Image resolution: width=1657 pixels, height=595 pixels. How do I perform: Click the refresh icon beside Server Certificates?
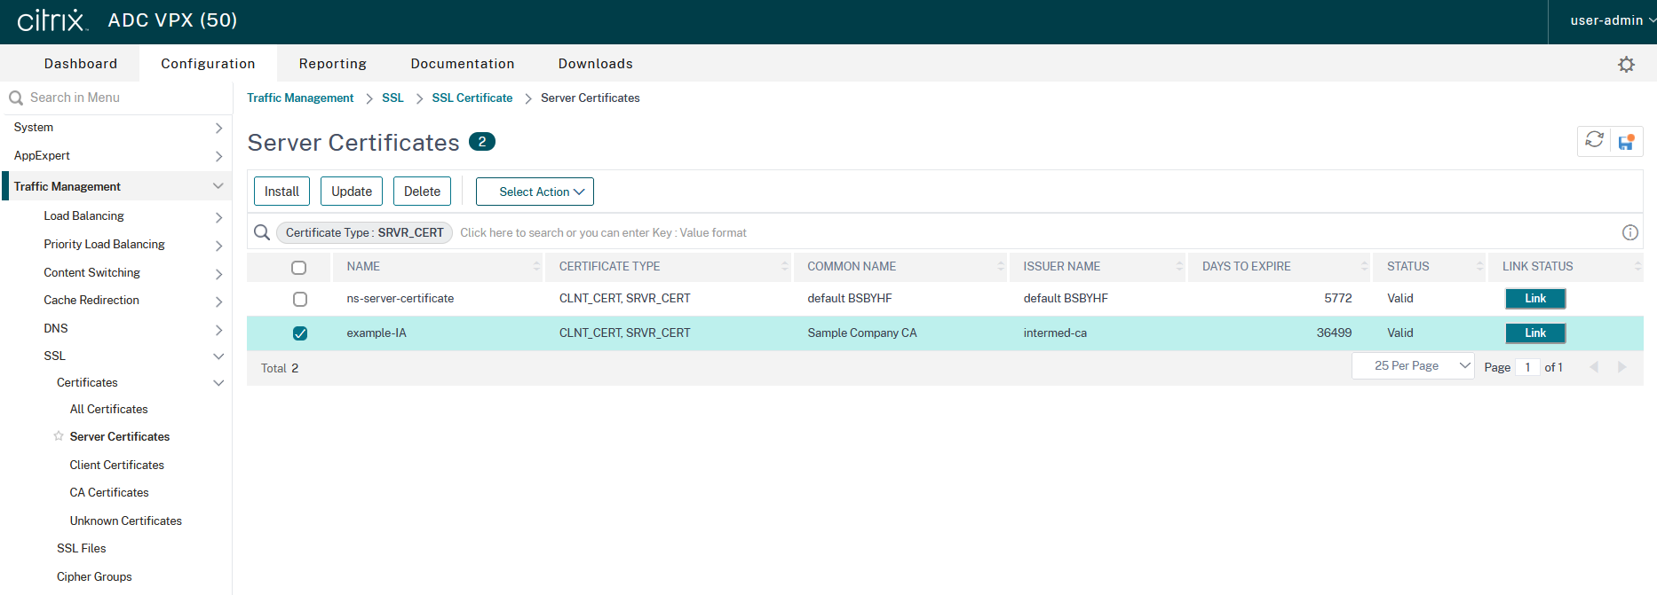click(x=1594, y=140)
